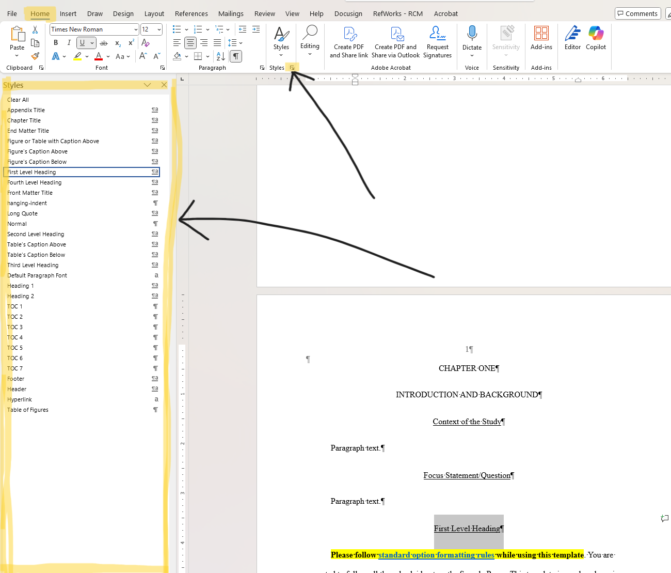
Task: Switch to the References ribbon tab
Action: tap(191, 13)
